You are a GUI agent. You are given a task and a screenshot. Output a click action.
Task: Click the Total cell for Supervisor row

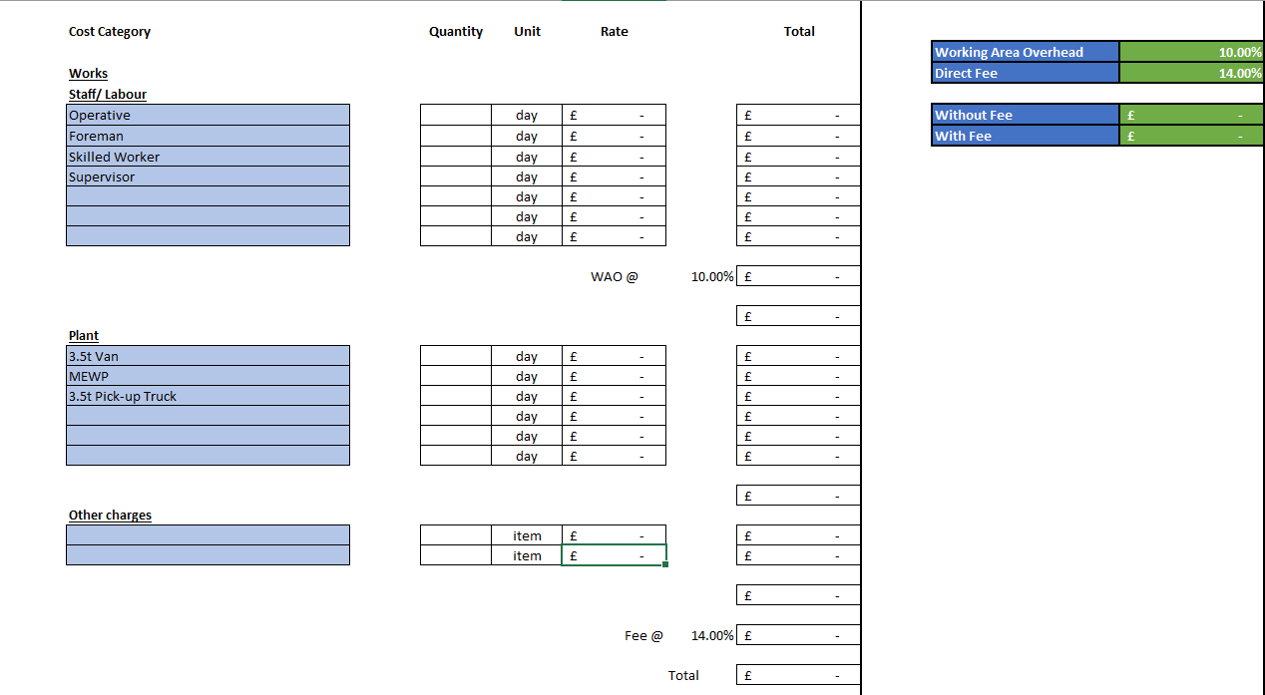(797, 177)
